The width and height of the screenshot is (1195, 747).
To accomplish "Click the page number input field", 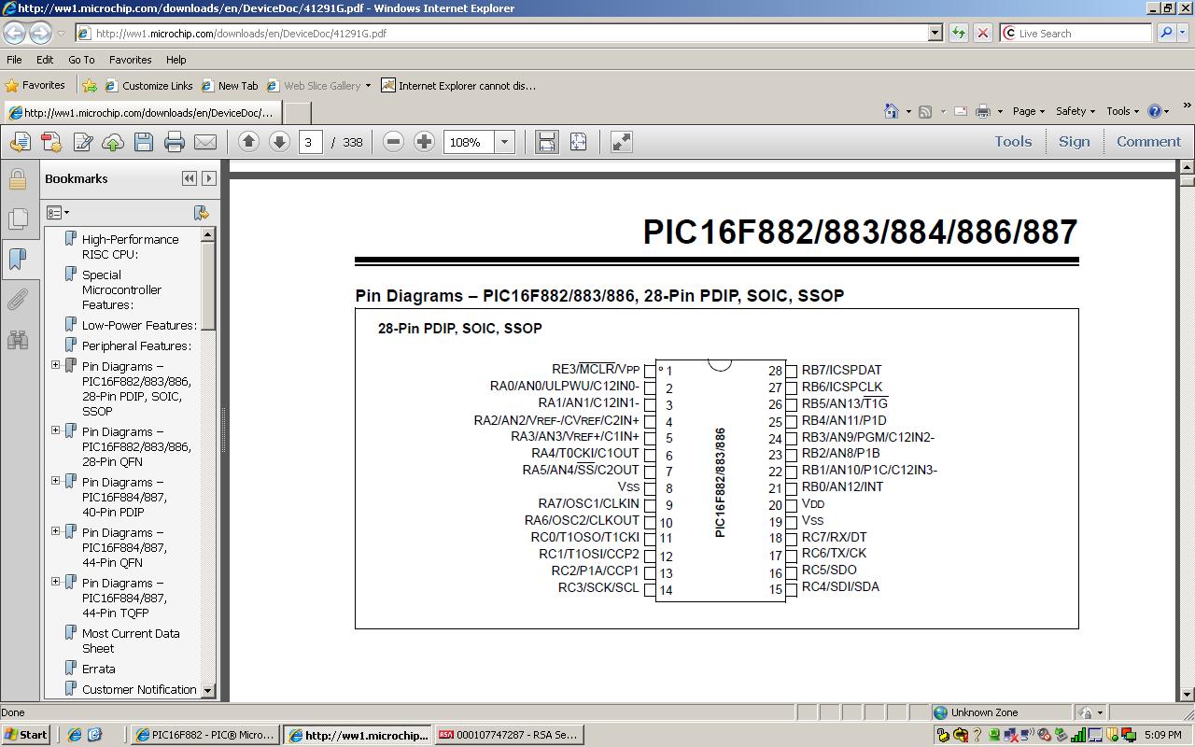I will pyautogui.click(x=310, y=142).
